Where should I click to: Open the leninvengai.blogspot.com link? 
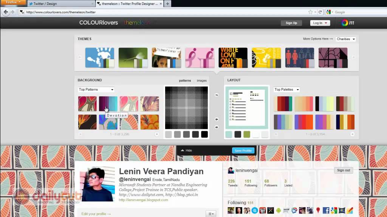click(143, 200)
